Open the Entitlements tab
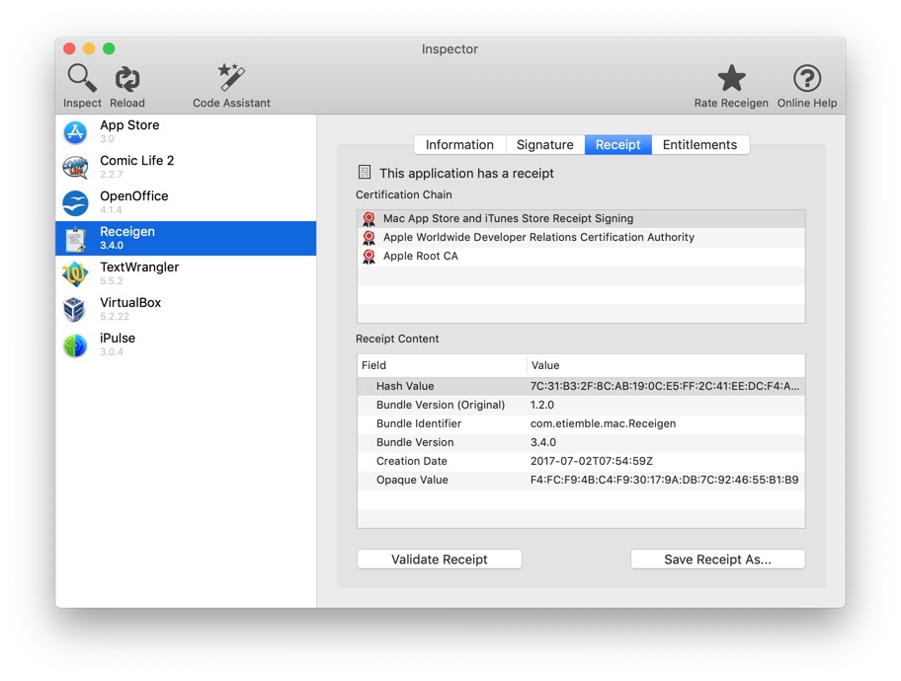This screenshot has width=901, height=681. [x=699, y=145]
